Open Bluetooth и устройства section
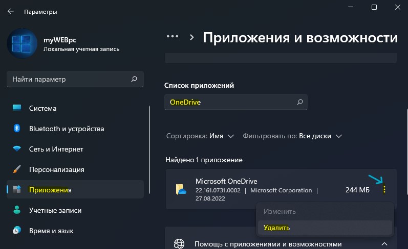Screen dimensions: 408x249 [75, 129]
